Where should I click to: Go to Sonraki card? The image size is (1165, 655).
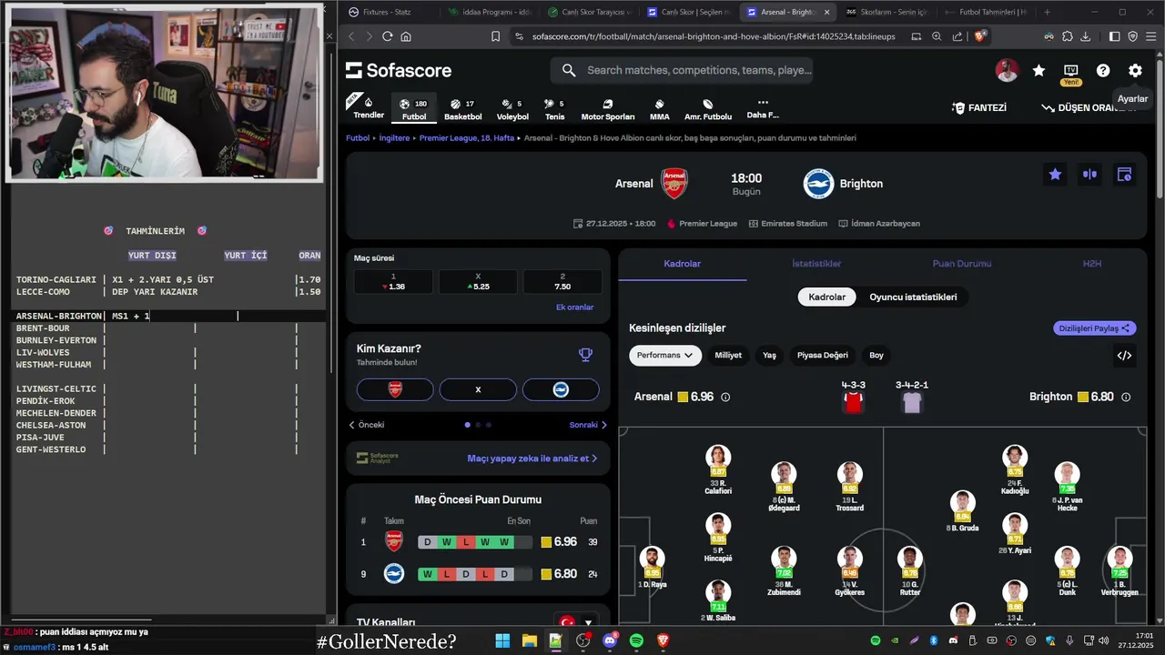(x=588, y=425)
